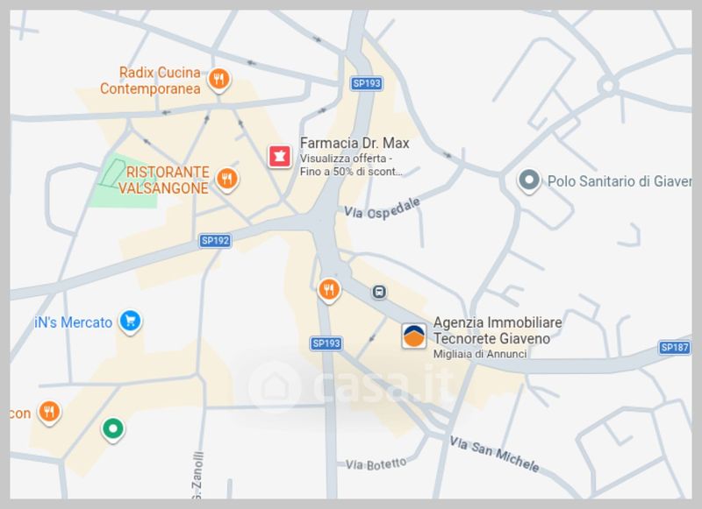Click the upper SP193 road badge
The width and height of the screenshot is (702, 509).
367,83
